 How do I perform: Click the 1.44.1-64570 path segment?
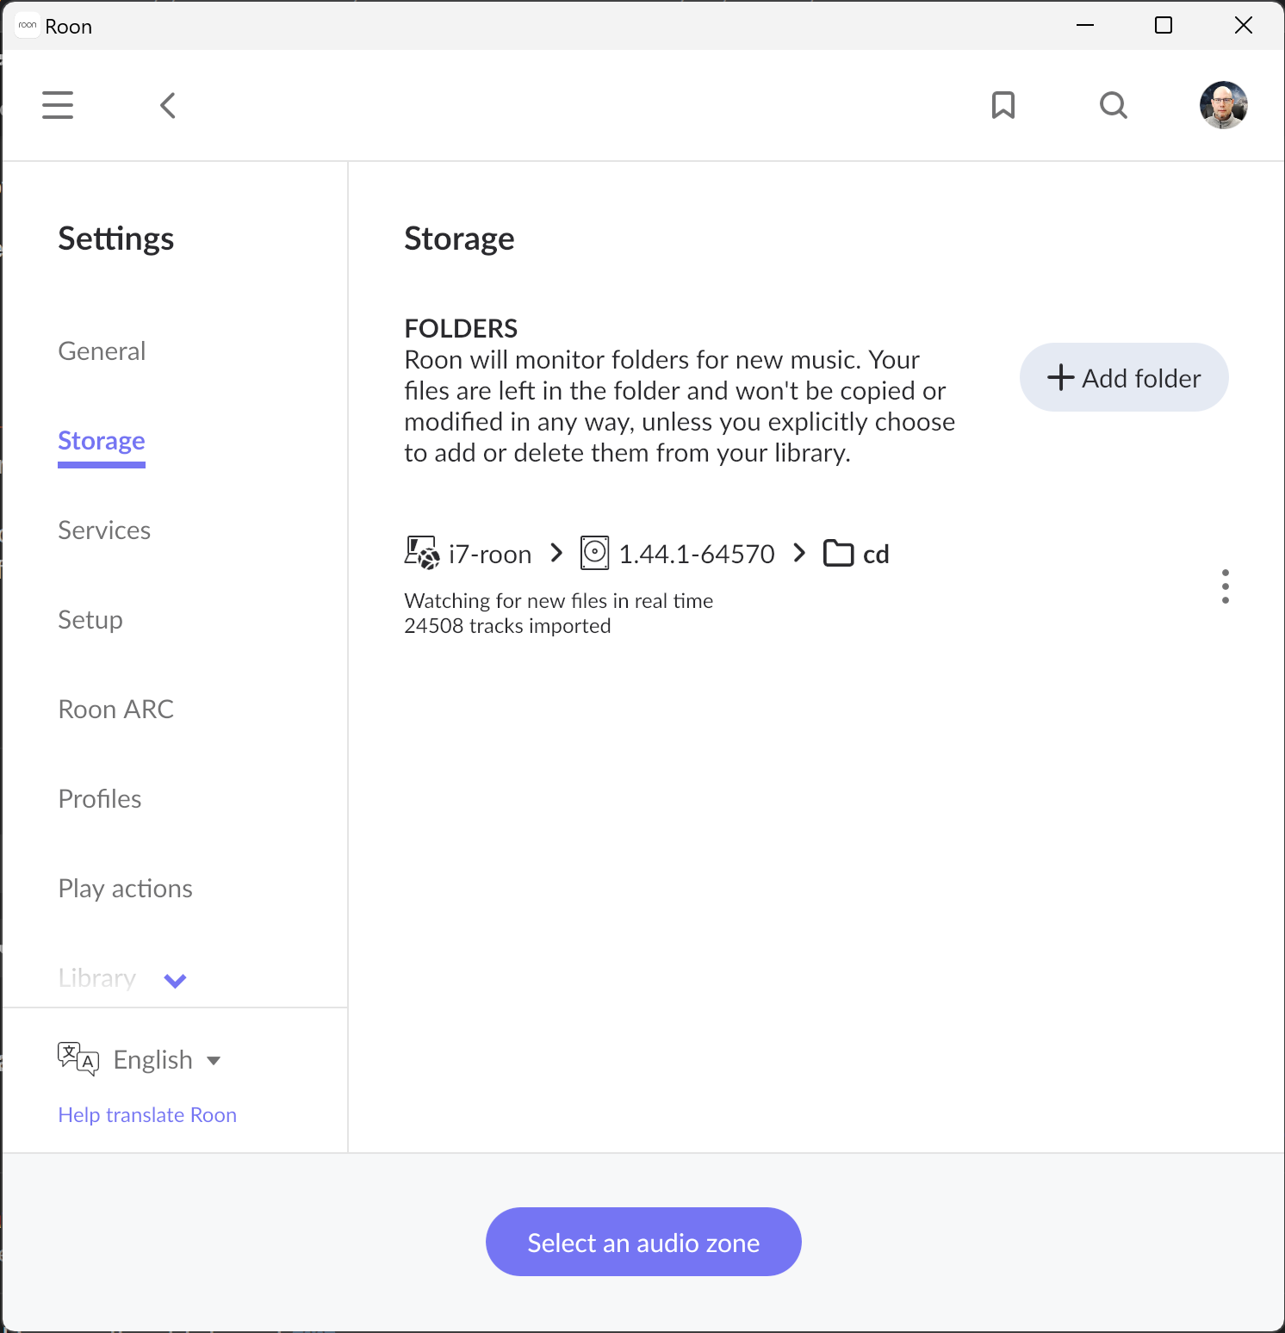(x=697, y=554)
